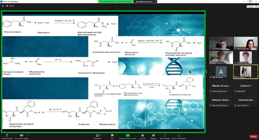This screenshot has width=259, height=140.
Task: Select Tetiana Rozhok video thumbnail
Action: 246,44
